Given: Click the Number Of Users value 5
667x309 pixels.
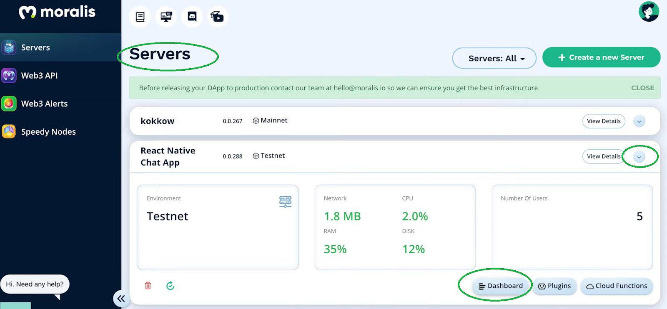Looking at the screenshot, I should (639, 216).
